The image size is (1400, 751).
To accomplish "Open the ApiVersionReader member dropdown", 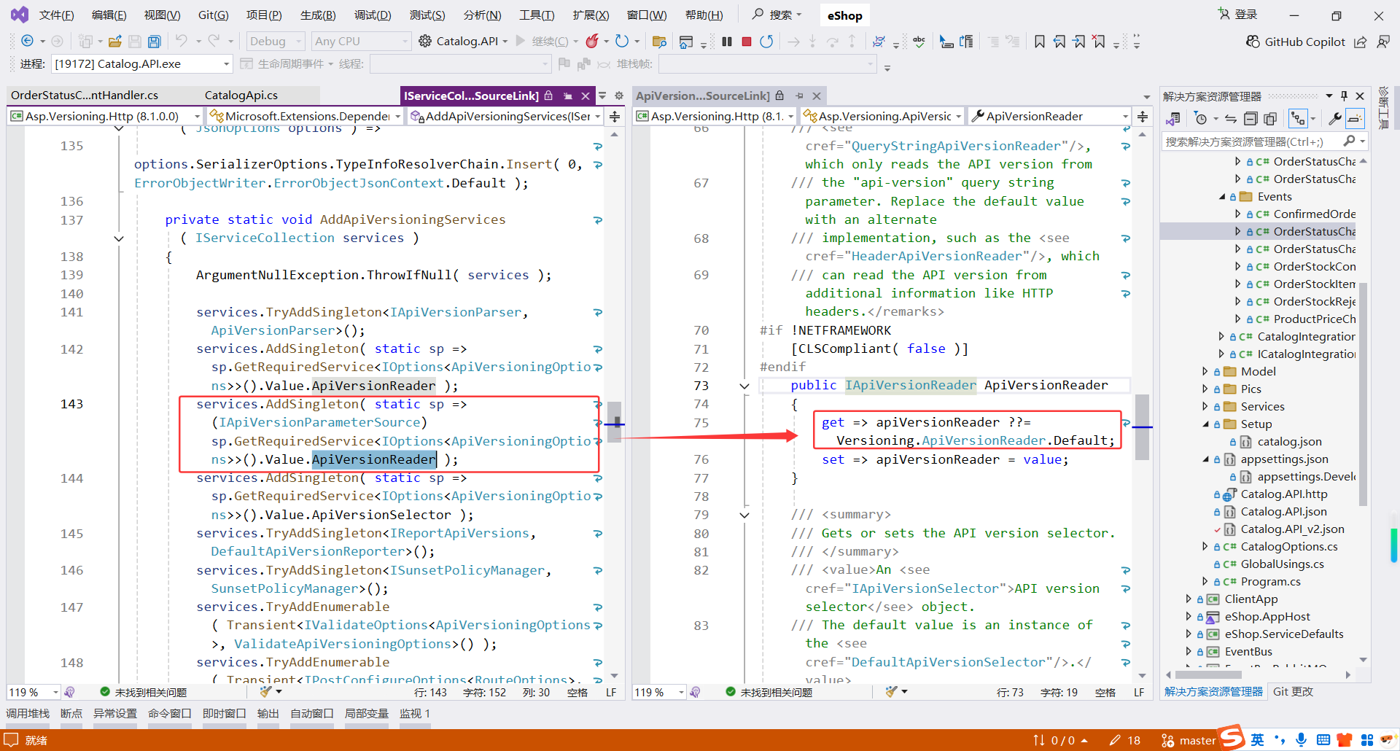I will tap(1051, 116).
